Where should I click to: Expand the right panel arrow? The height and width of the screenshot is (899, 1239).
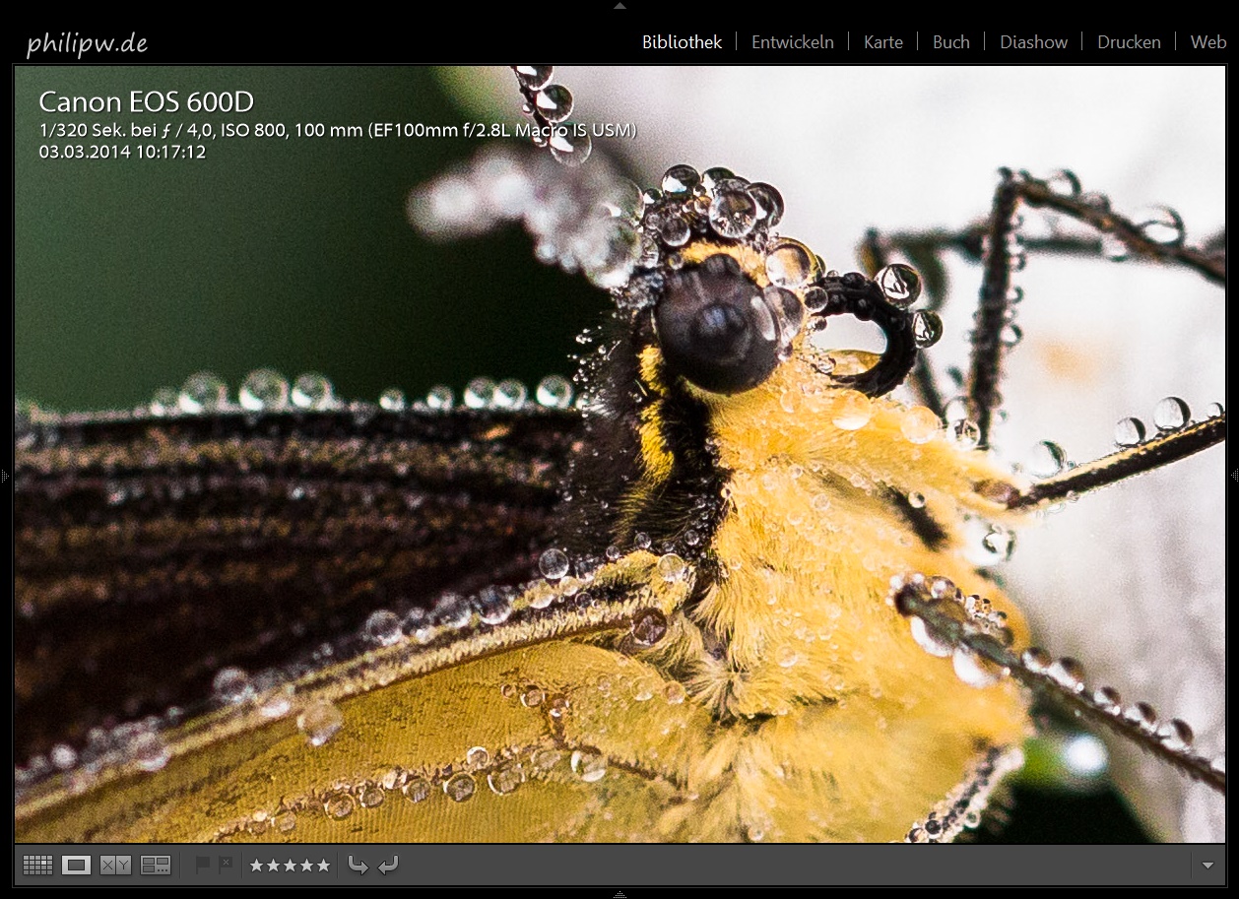pos(1234,477)
